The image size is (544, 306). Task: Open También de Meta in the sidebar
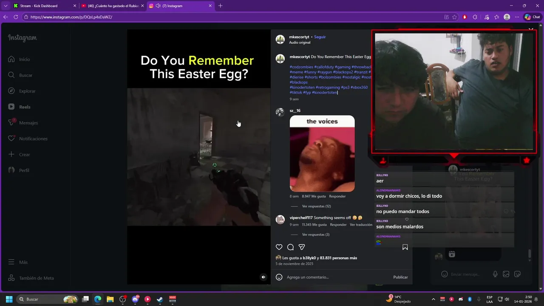[31, 278]
